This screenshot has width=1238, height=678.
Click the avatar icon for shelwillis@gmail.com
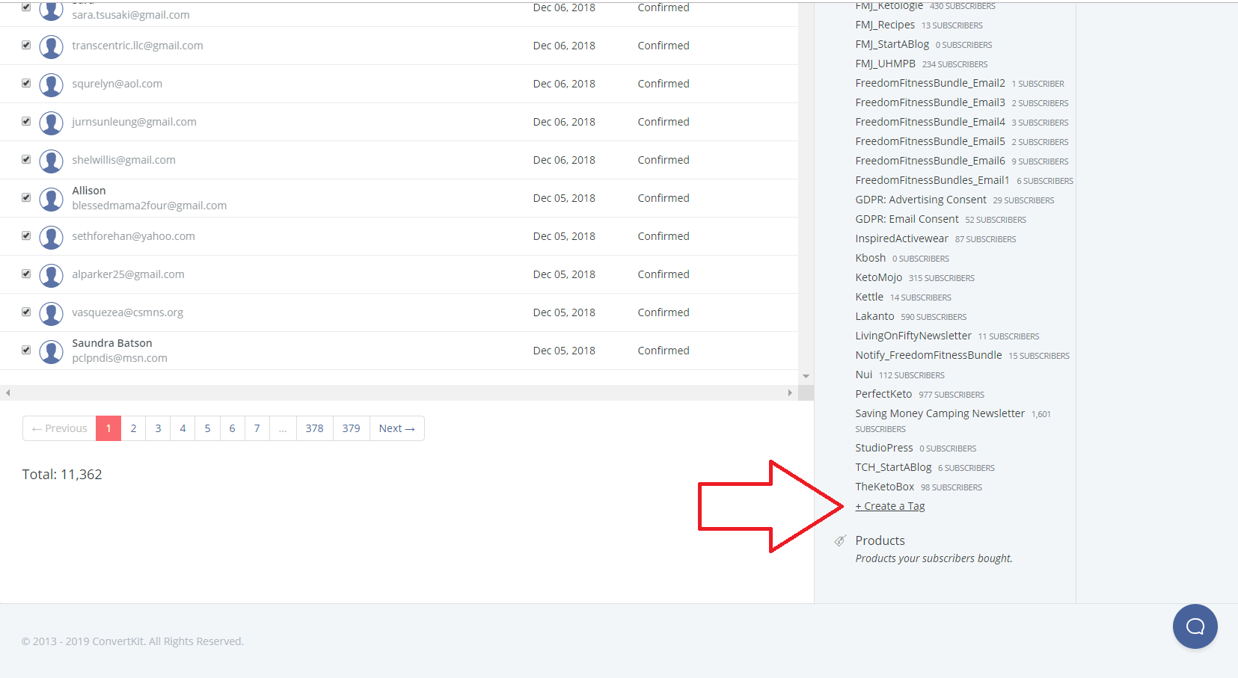pyautogui.click(x=51, y=160)
